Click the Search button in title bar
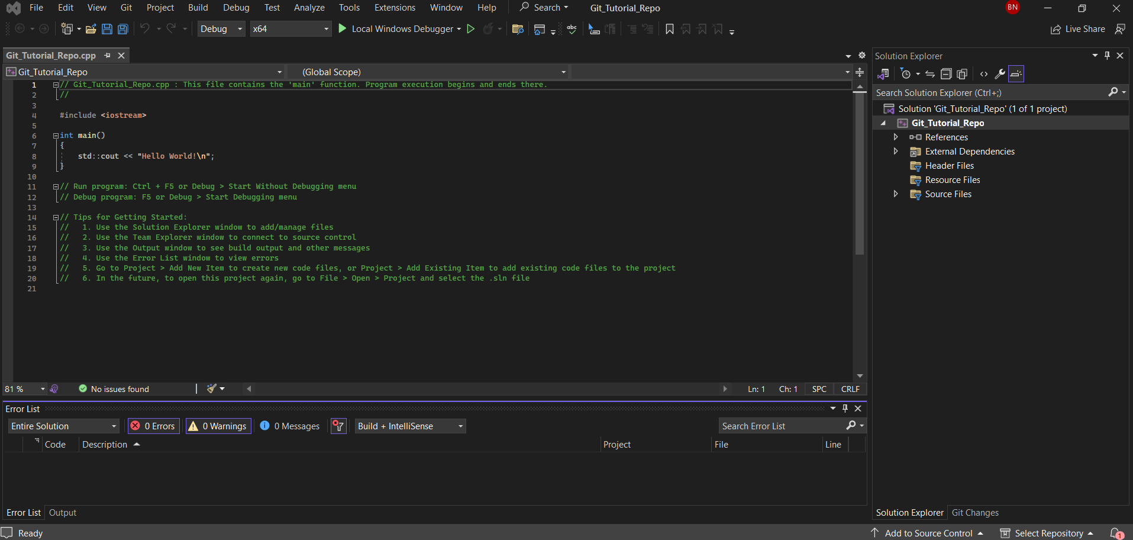The image size is (1133, 540). (x=544, y=8)
